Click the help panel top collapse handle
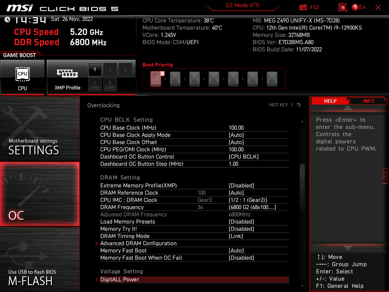The height and width of the screenshot is (292, 389). [348, 108]
